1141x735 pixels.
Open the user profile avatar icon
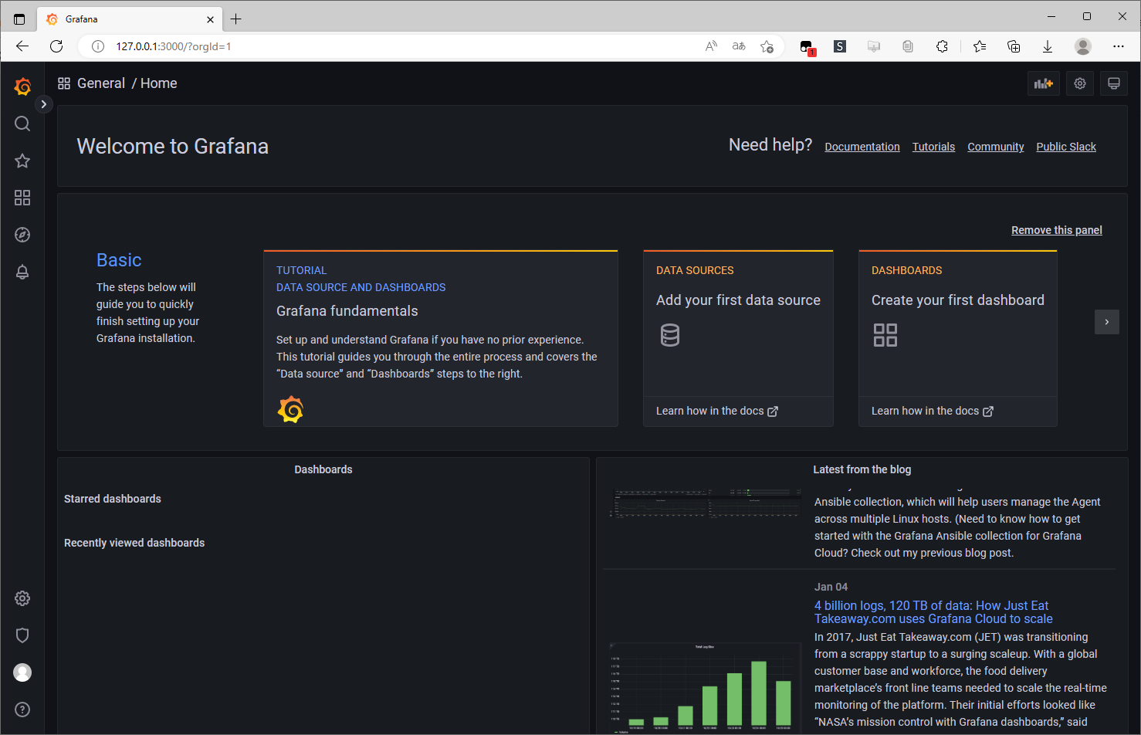coord(22,672)
